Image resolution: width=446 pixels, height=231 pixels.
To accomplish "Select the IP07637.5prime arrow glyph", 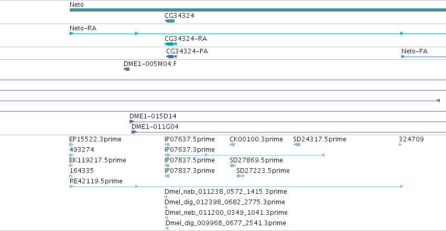I will [167, 145].
